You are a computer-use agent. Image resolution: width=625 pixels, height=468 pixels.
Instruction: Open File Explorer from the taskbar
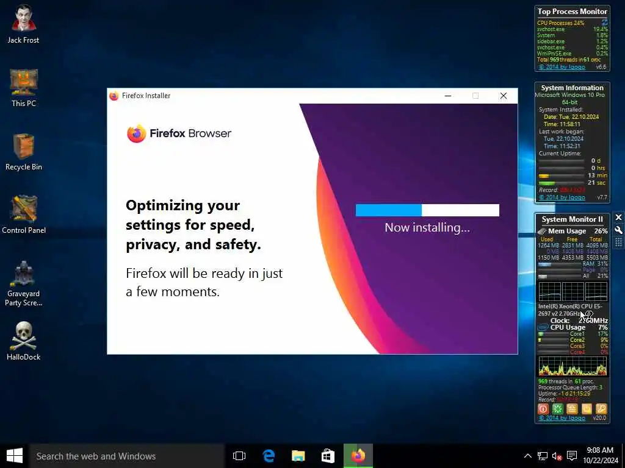(298, 456)
